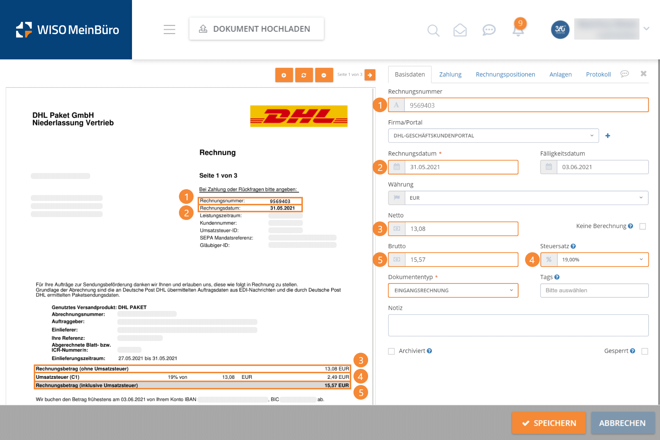Show help for Gesperrt
660x440 pixels.
coord(632,351)
